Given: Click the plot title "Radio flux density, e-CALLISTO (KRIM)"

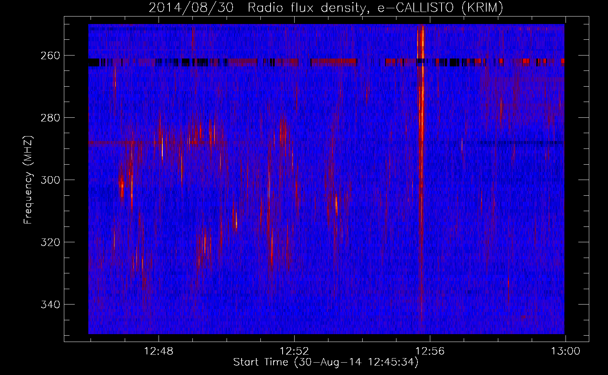Looking at the screenshot, I should click(x=375, y=7).
